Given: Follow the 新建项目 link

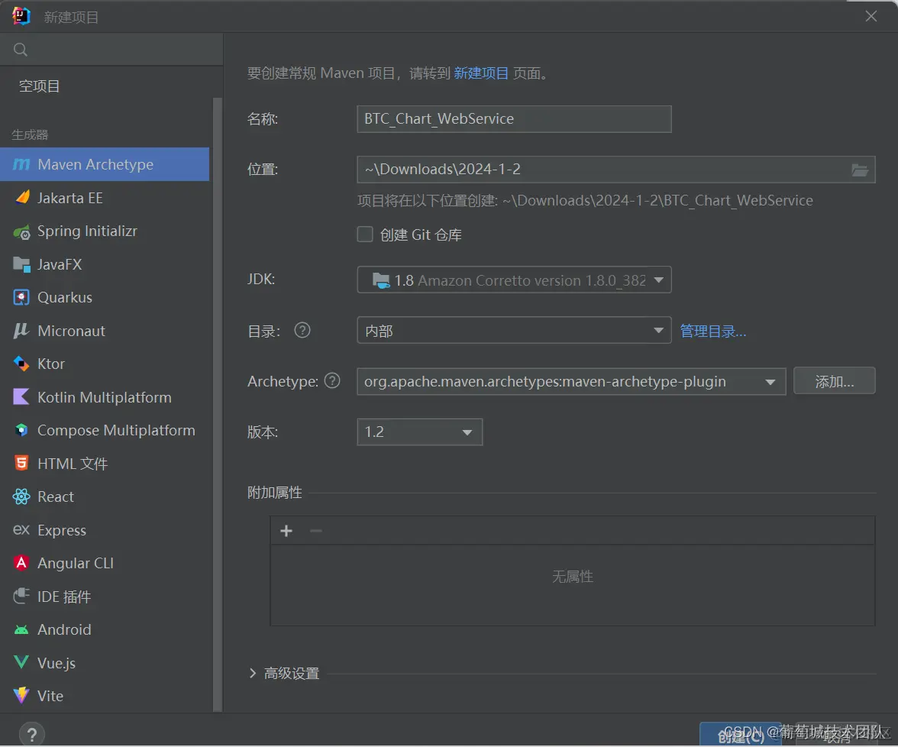Looking at the screenshot, I should point(481,73).
